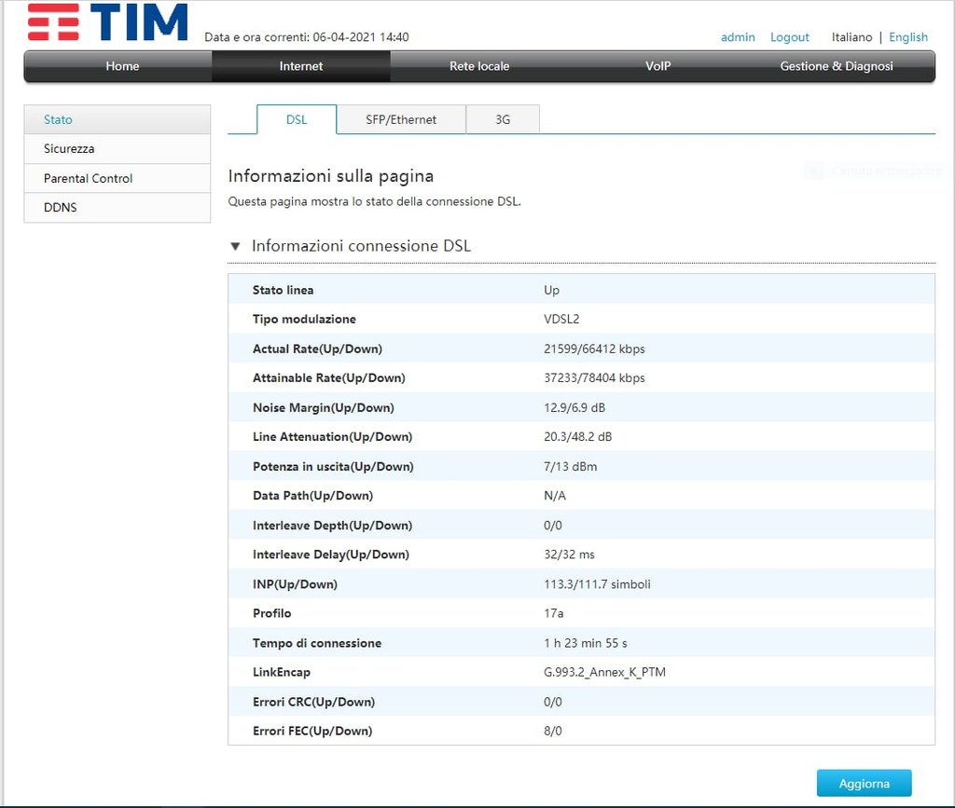
Task: Click the LinkEncap label
Action: pos(282,672)
